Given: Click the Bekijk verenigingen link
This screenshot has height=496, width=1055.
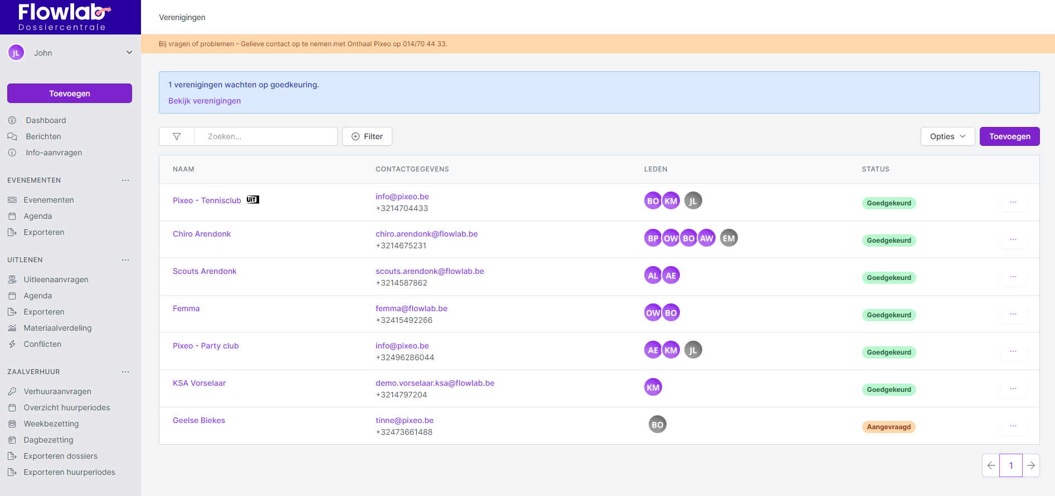Looking at the screenshot, I should click(205, 101).
